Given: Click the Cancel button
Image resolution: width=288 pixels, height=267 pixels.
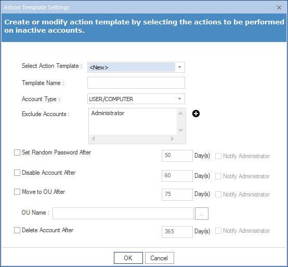Looking at the screenshot, I should coord(159,258).
